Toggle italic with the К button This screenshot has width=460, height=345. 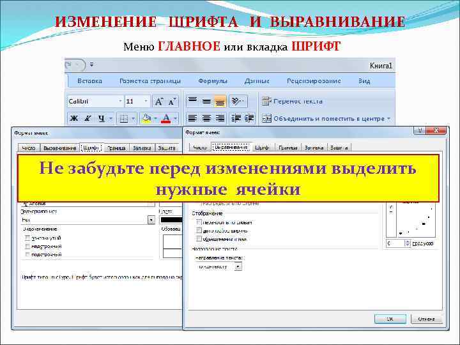87,119
